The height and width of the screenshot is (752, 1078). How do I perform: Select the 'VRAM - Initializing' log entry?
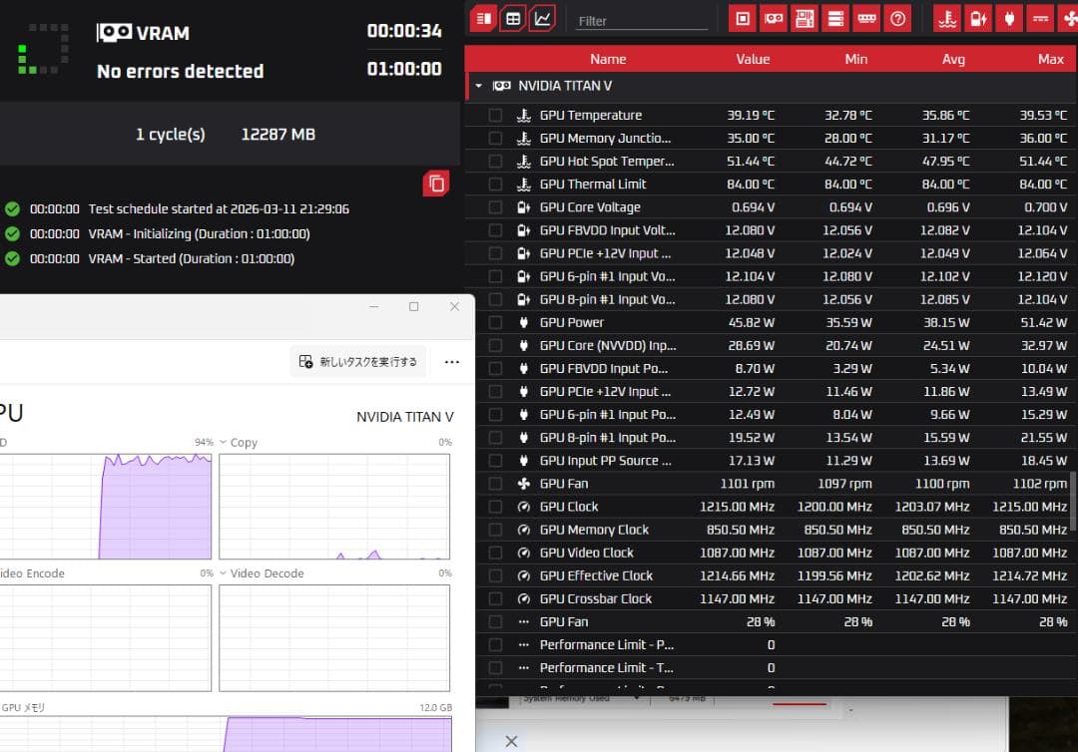click(199, 234)
